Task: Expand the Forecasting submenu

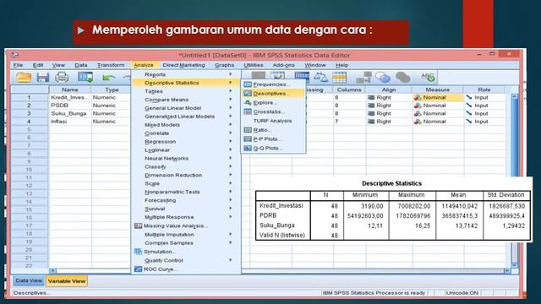Action: click(186, 200)
